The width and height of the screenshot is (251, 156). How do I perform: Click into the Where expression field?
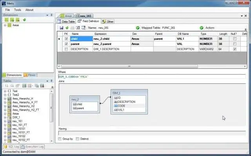coord(152,77)
